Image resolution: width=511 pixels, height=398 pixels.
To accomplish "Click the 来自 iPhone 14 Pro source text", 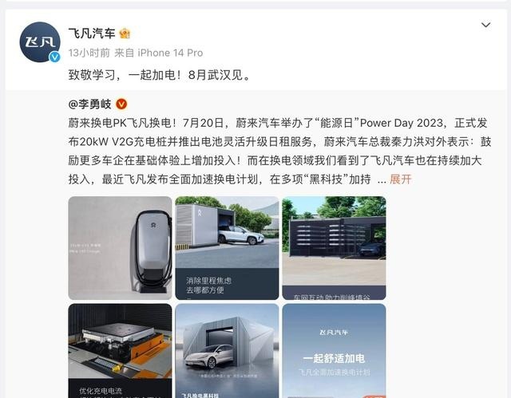I will click(x=159, y=53).
